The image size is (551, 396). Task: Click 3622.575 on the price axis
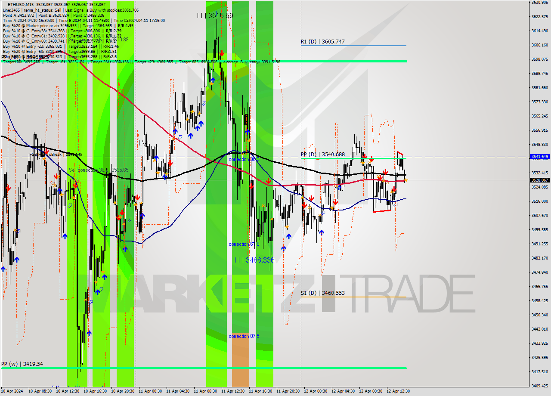[x=540, y=16]
